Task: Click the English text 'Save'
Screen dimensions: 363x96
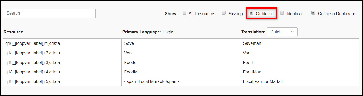Action: 129,43
